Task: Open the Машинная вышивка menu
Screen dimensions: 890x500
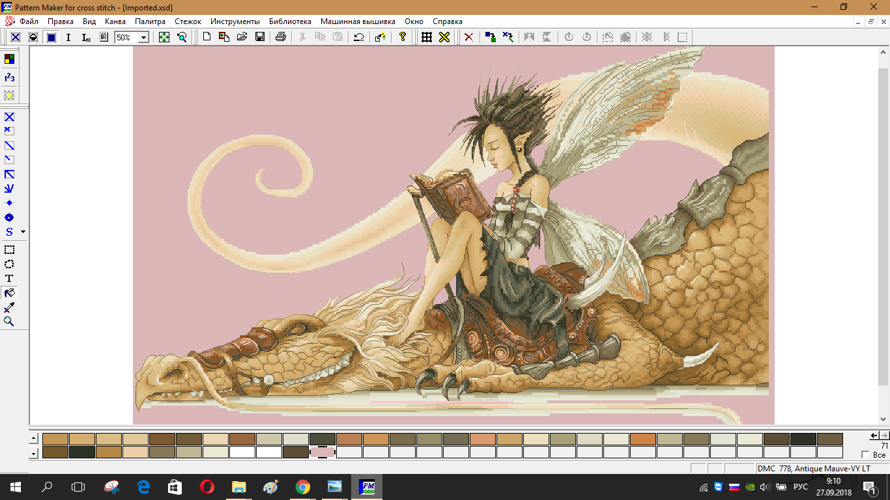Action: [358, 21]
